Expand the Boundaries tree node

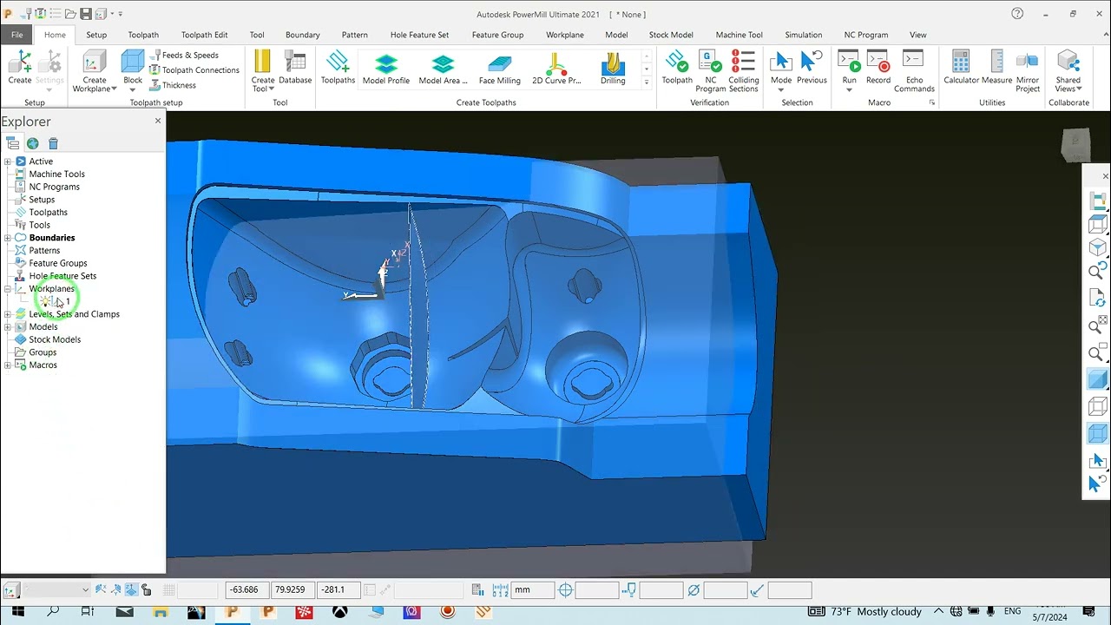(8, 238)
